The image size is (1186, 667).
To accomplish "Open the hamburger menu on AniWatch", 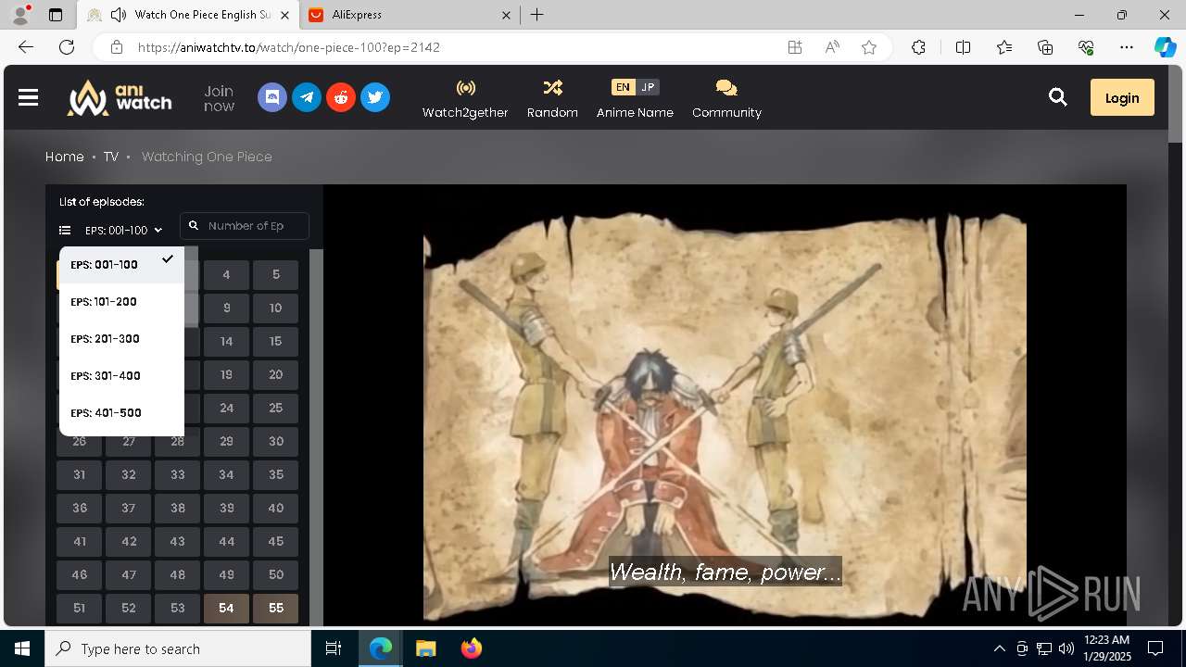I will (28, 97).
